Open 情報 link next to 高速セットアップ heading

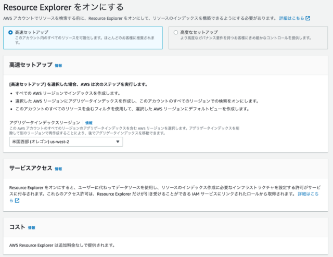[58, 66]
